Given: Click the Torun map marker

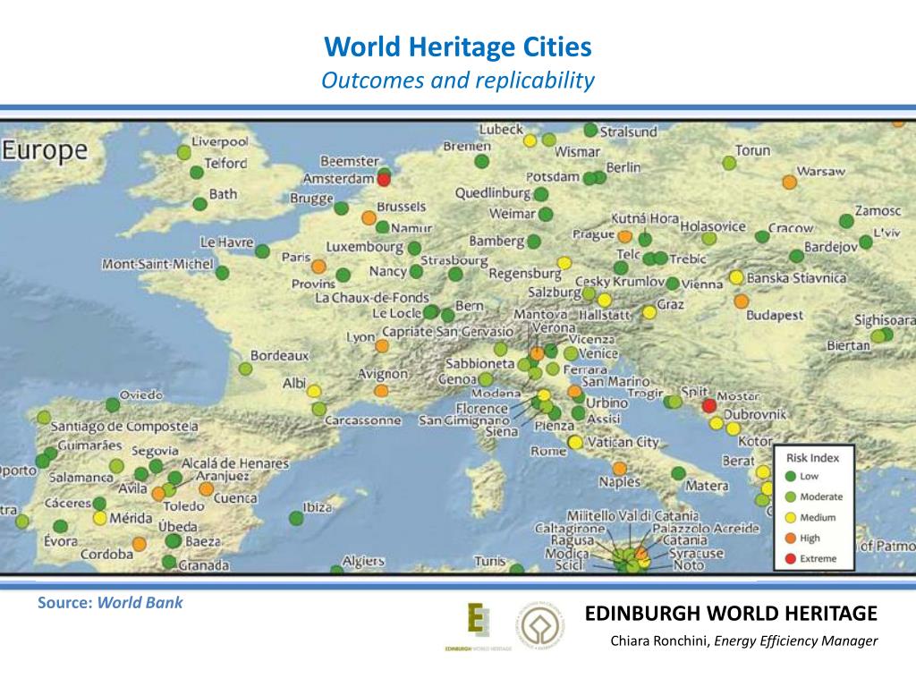Looking at the screenshot, I should [x=729, y=163].
